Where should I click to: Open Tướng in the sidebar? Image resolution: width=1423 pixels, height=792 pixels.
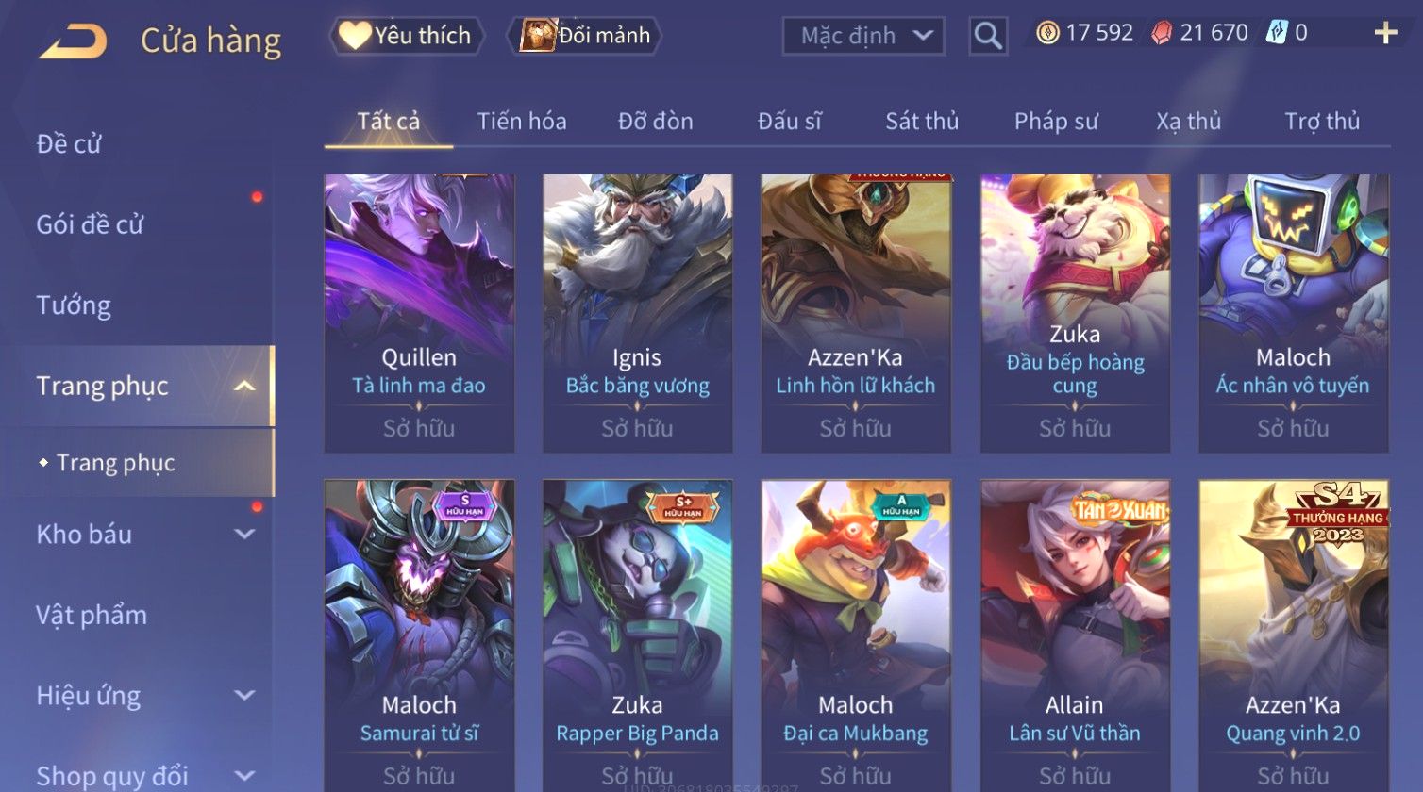(74, 305)
